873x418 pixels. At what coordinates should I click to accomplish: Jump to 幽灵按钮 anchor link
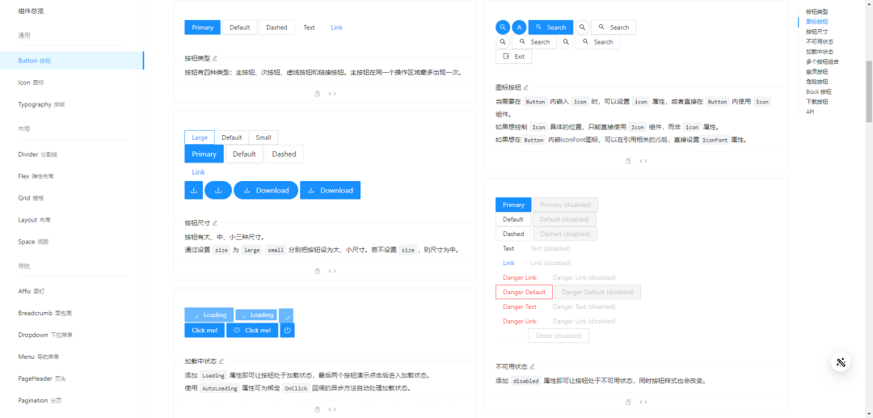[816, 72]
